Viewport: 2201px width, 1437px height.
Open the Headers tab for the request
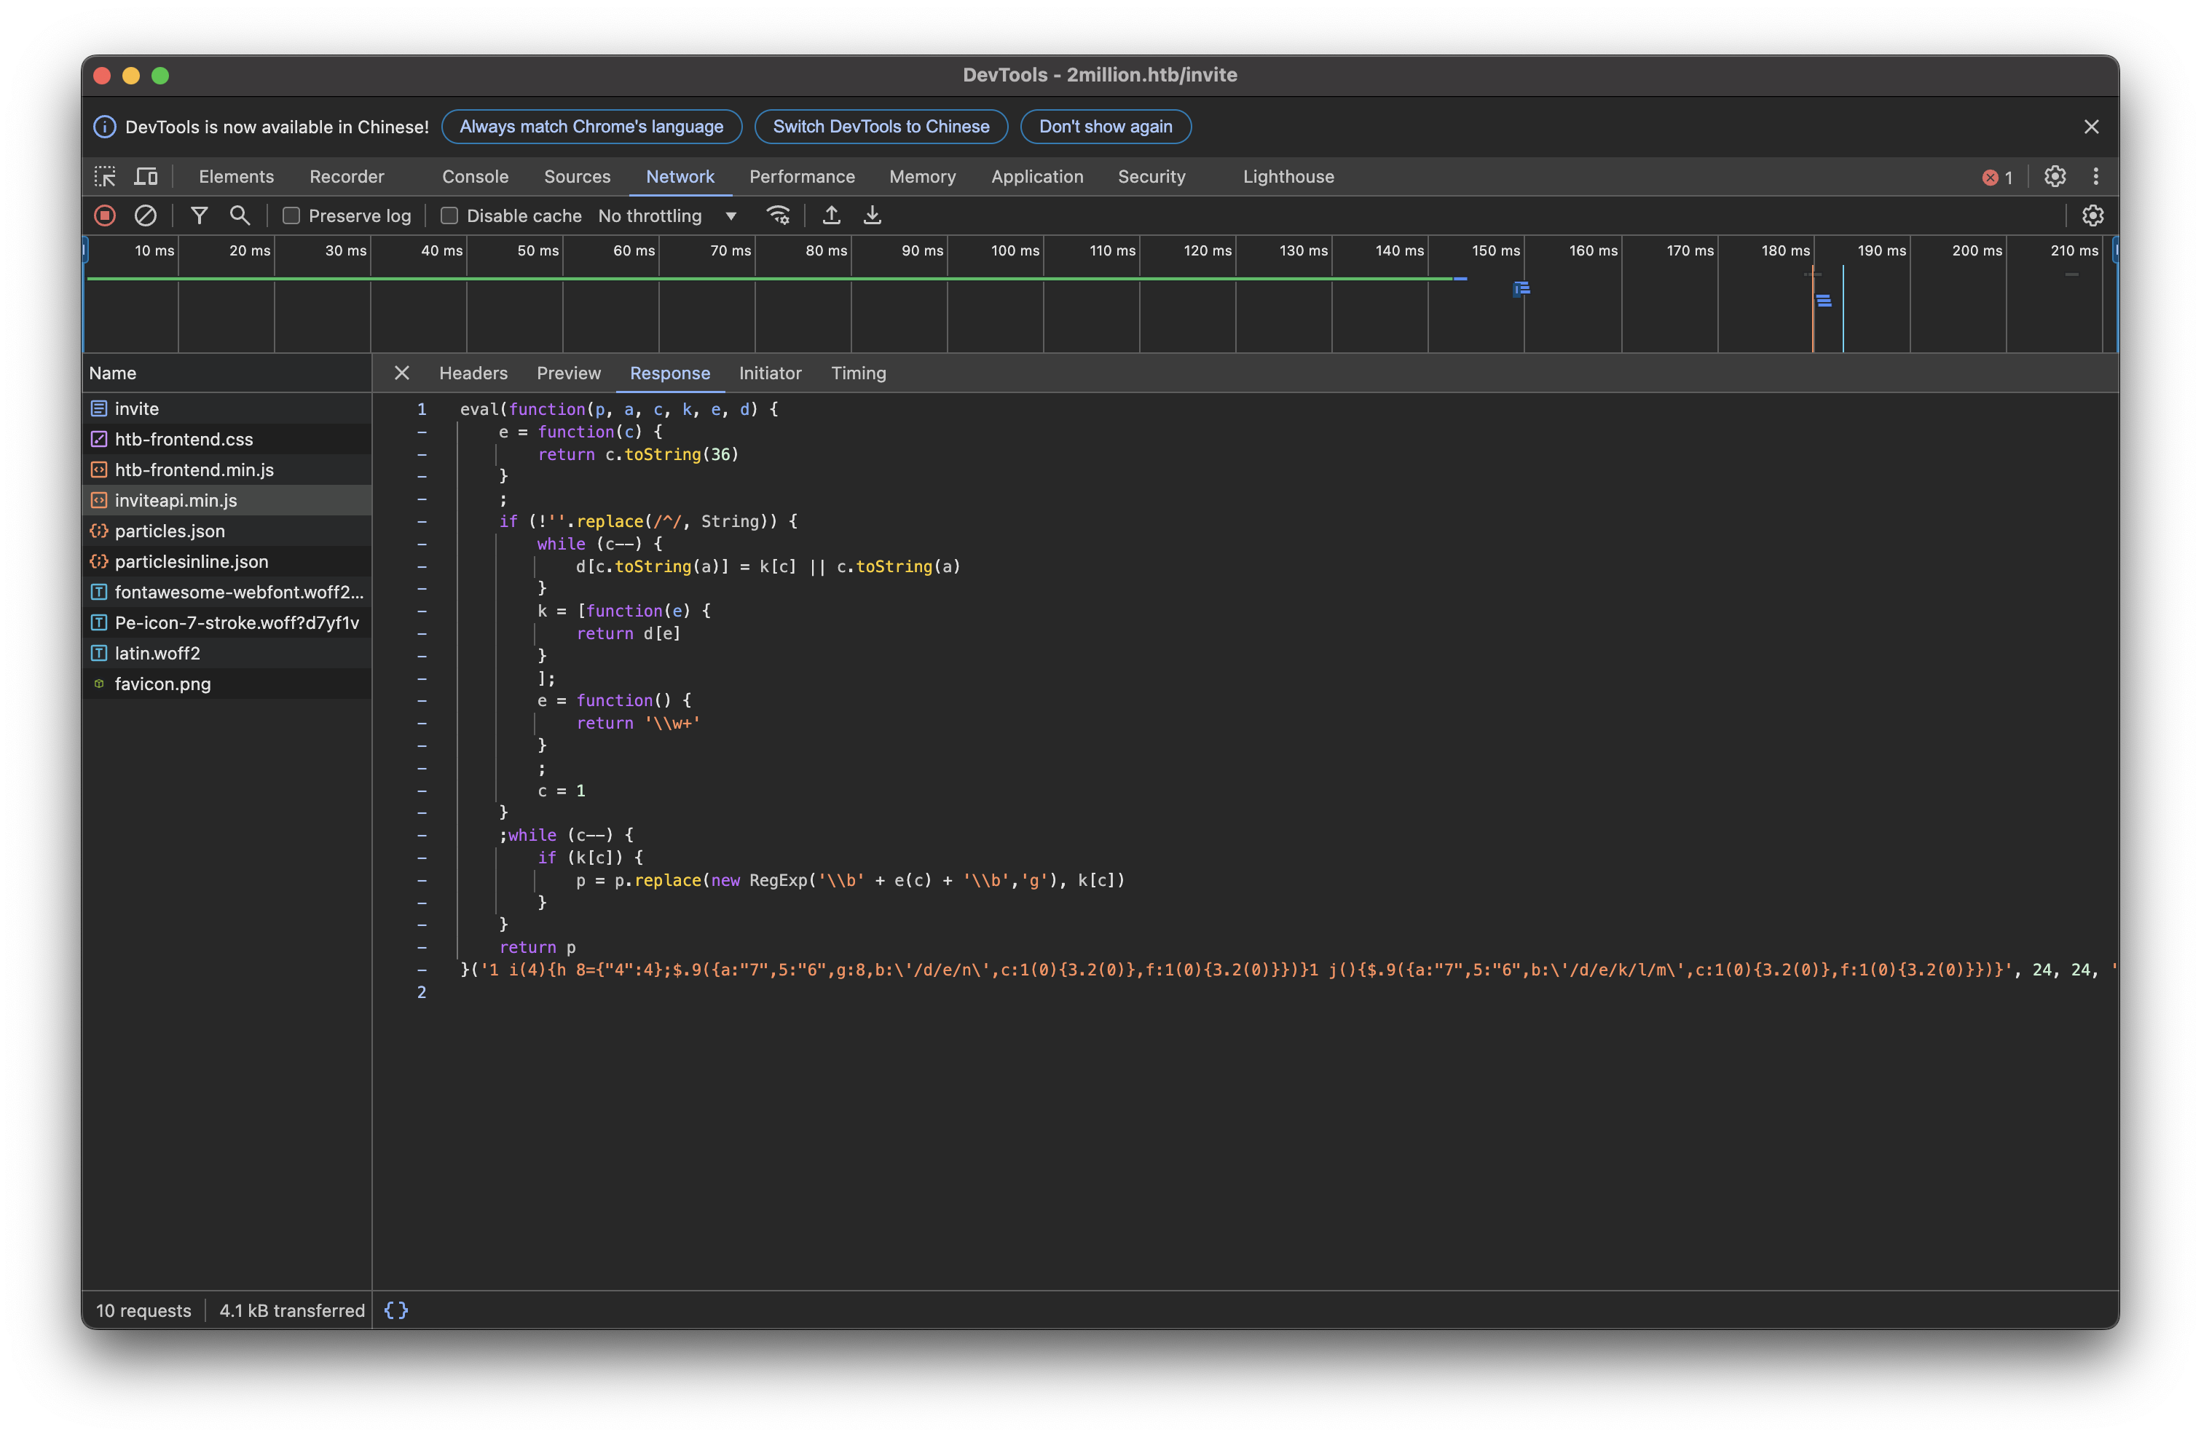(473, 373)
